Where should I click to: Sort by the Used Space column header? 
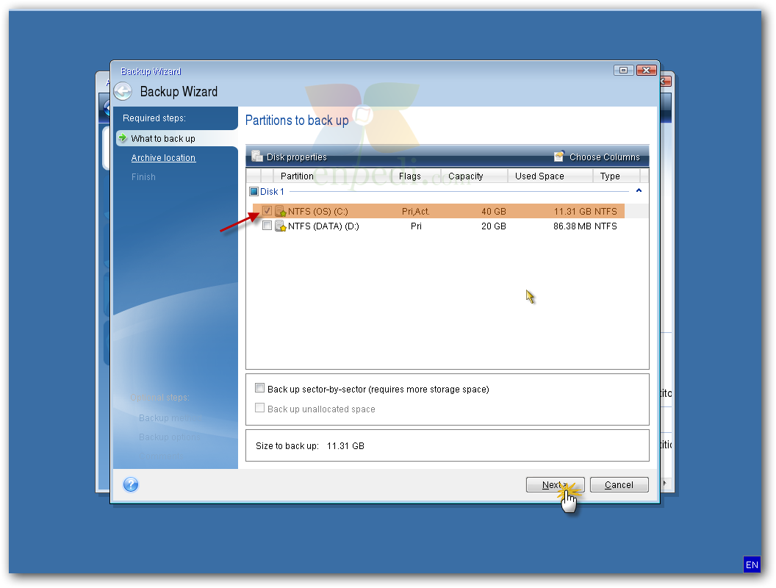(539, 176)
